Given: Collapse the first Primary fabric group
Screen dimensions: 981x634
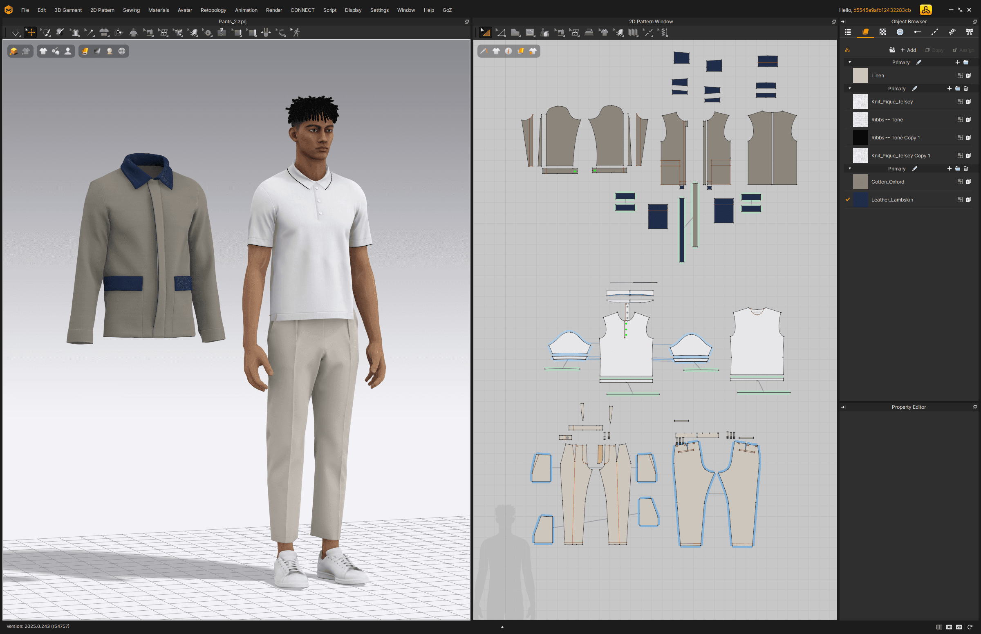Looking at the screenshot, I should click(850, 62).
